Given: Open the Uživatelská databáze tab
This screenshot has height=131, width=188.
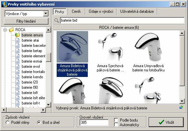Looking at the screenshot, I should pos(137,11).
